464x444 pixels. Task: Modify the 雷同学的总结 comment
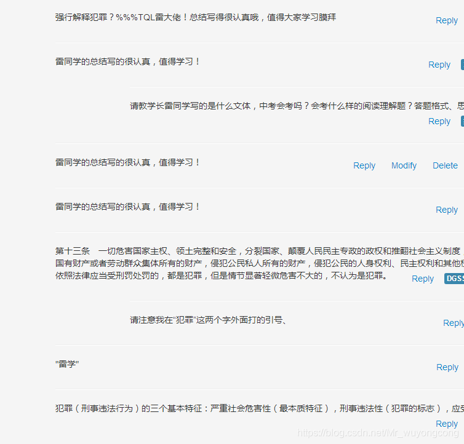click(404, 165)
